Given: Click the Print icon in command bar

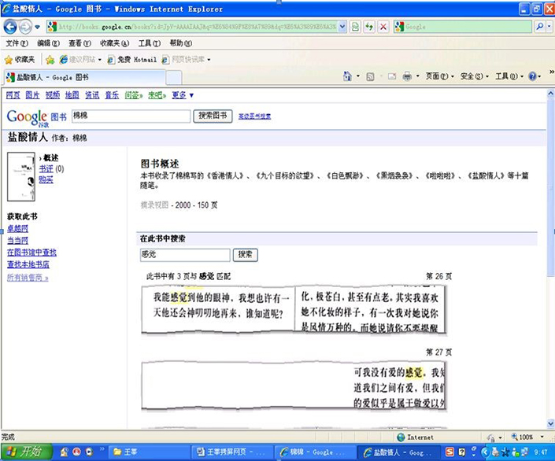Looking at the screenshot, I should [x=407, y=76].
